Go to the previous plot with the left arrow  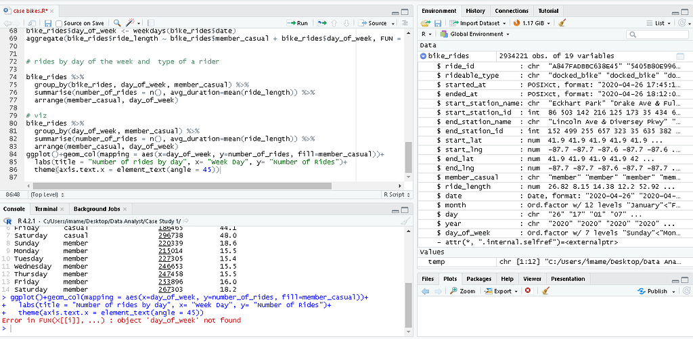pyautogui.click(x=425, y=291)
